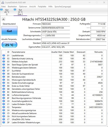Image resolution: width=108 pixels, height=127 pixels.
Task: Open the Sprache(Language) menu
Action: click(x=63, y=7)
